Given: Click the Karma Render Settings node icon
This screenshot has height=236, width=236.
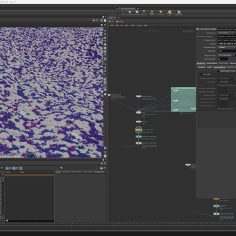Looking at the screenshot, I should 198,29.
